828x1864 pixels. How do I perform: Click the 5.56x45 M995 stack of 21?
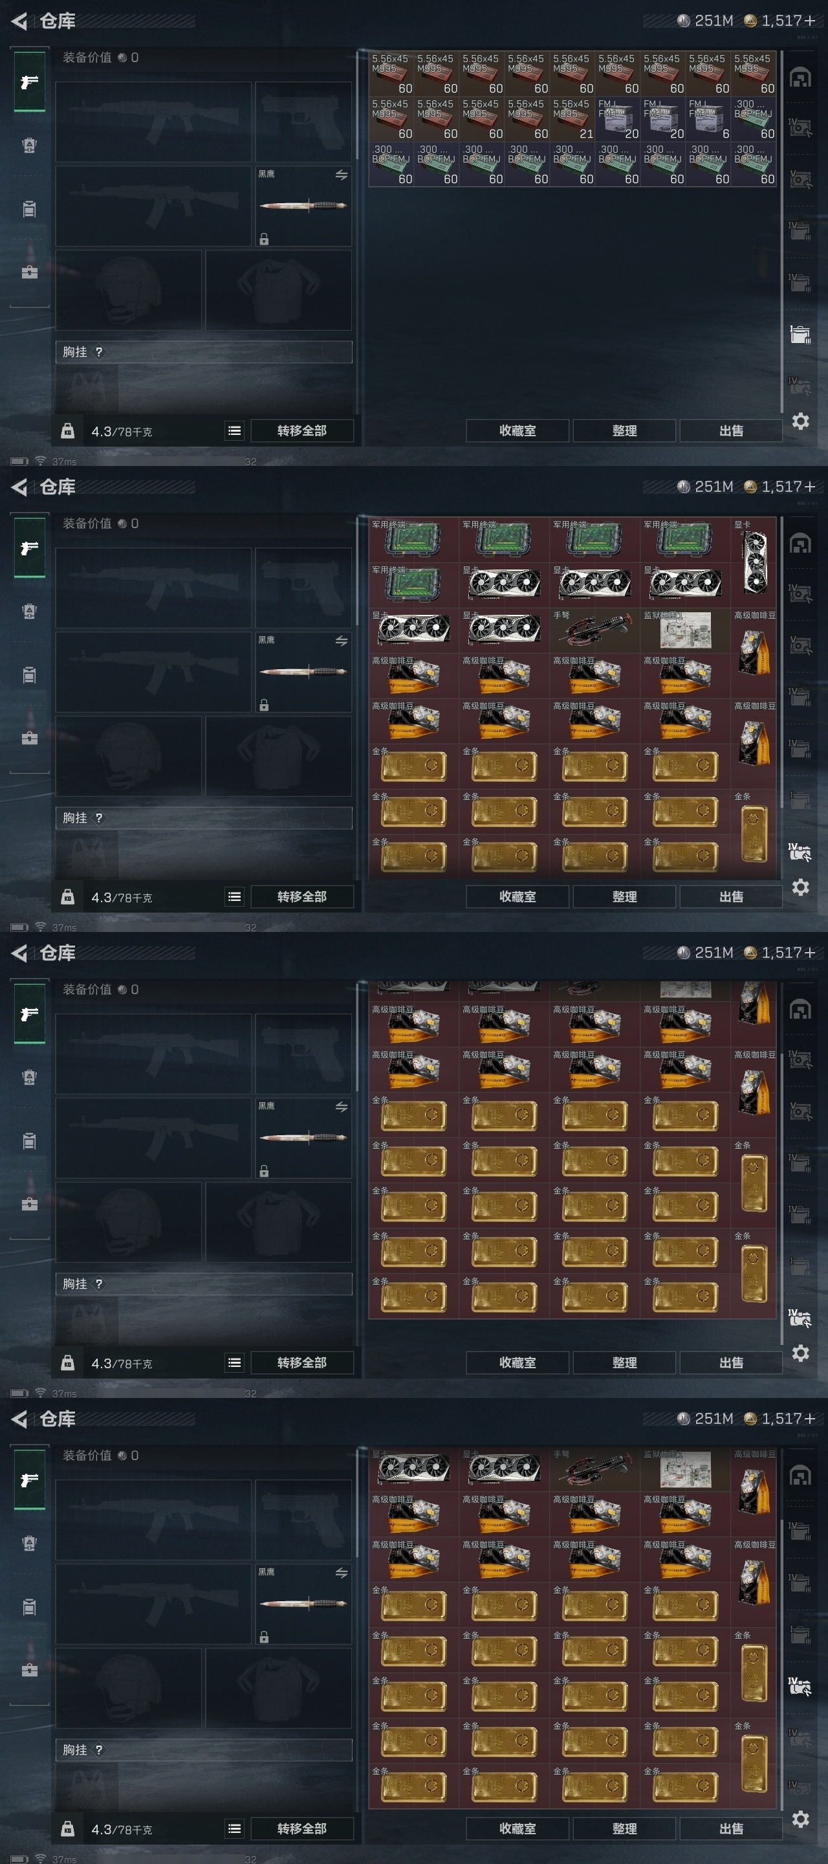[572, 119]
